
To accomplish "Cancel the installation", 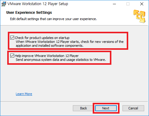I will [x=133, y=108].
